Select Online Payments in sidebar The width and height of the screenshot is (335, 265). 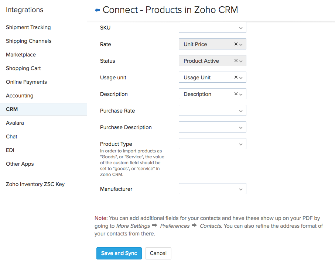[27, 82]
